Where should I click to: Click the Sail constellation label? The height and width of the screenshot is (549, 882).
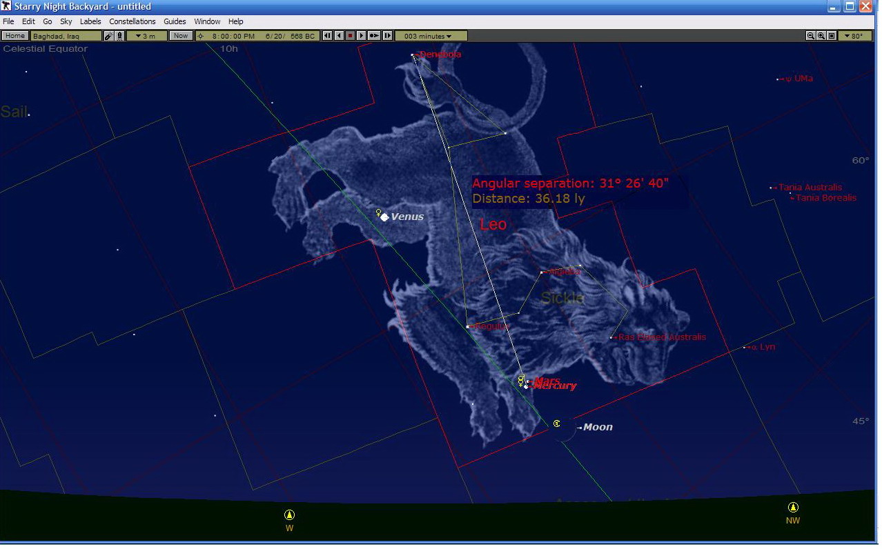pyautogui.click(x=14, y=112)
